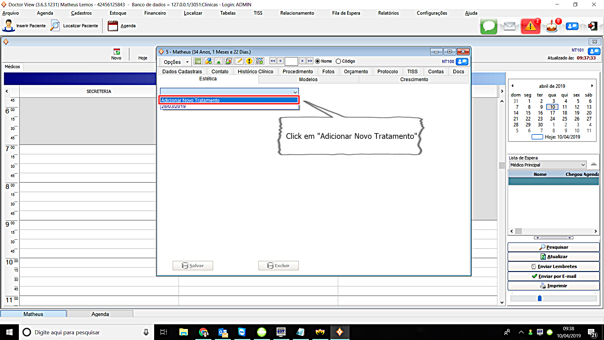Click the envelope mail icon
Image resolution: width=604 pixels, height=340 pixels.
tap(509, 26)
